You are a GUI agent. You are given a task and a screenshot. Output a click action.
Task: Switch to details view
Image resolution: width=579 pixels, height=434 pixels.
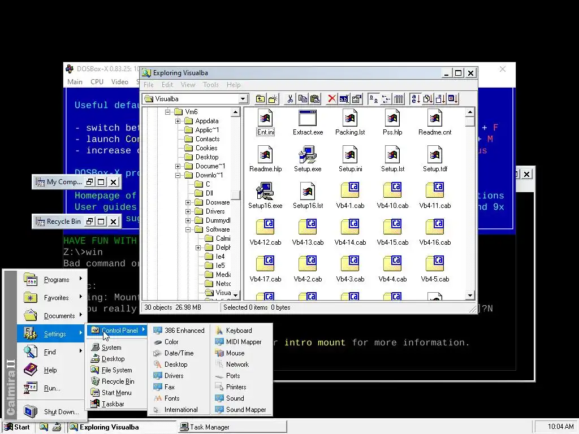coord(399,99)
